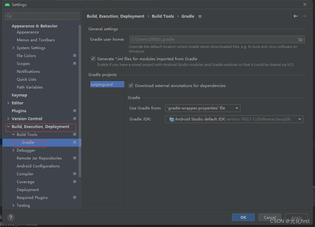Viewport: 315px width, 227px height.
Task: Select Appearance & Behavior heading
Action: click(34, 26)
